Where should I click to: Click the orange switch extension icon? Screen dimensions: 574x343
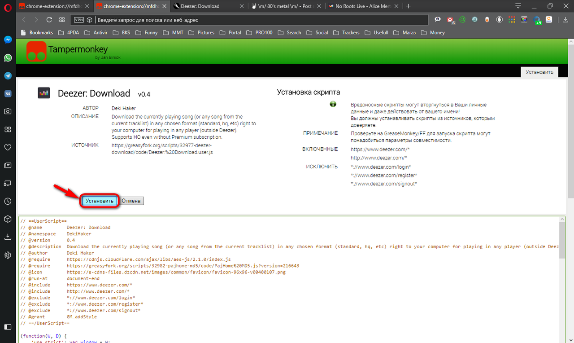pyautogui.click(x=487, y=20)
